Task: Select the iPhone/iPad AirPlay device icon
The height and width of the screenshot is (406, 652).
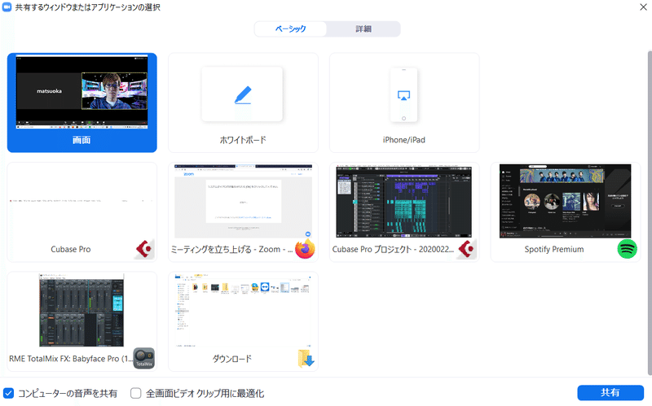Action: [x=403, y=95]
